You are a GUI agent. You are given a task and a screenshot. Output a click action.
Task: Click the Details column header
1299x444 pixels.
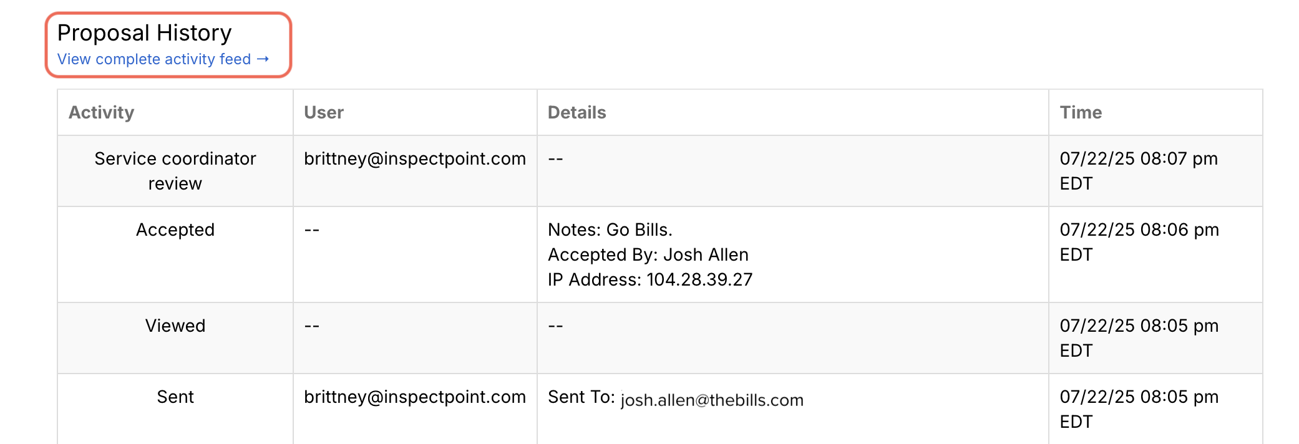click(577, 112)
